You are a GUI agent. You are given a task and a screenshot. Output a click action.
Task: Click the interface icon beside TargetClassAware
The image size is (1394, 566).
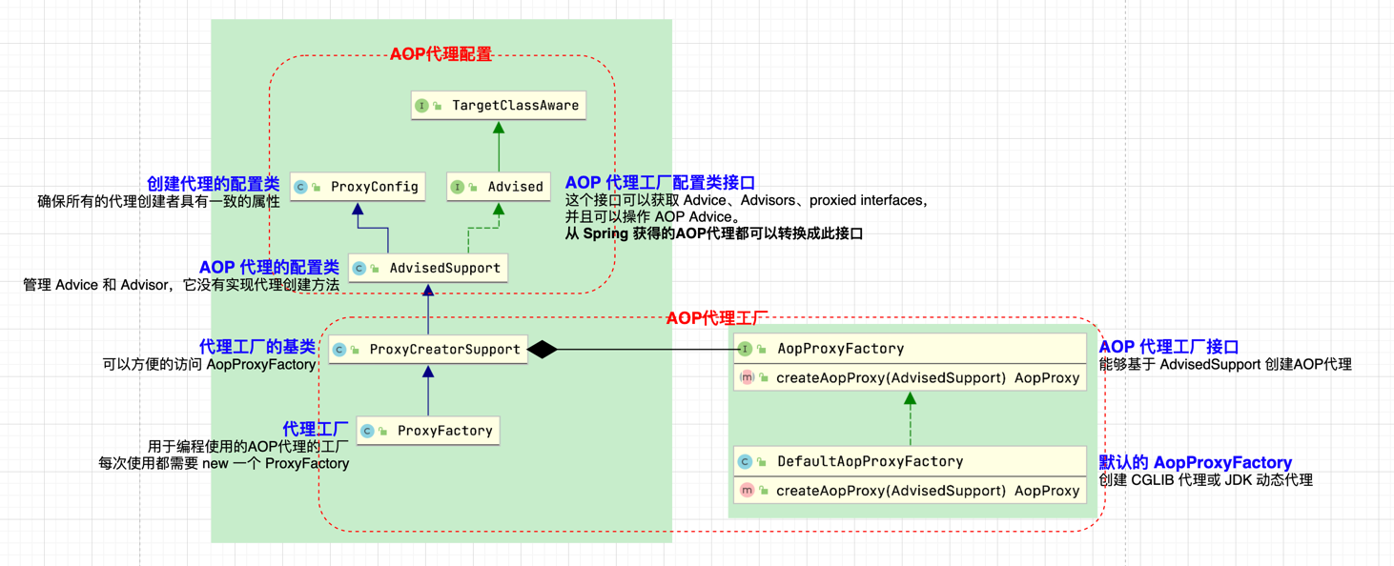pyautogui.click(x=422, y=105)
